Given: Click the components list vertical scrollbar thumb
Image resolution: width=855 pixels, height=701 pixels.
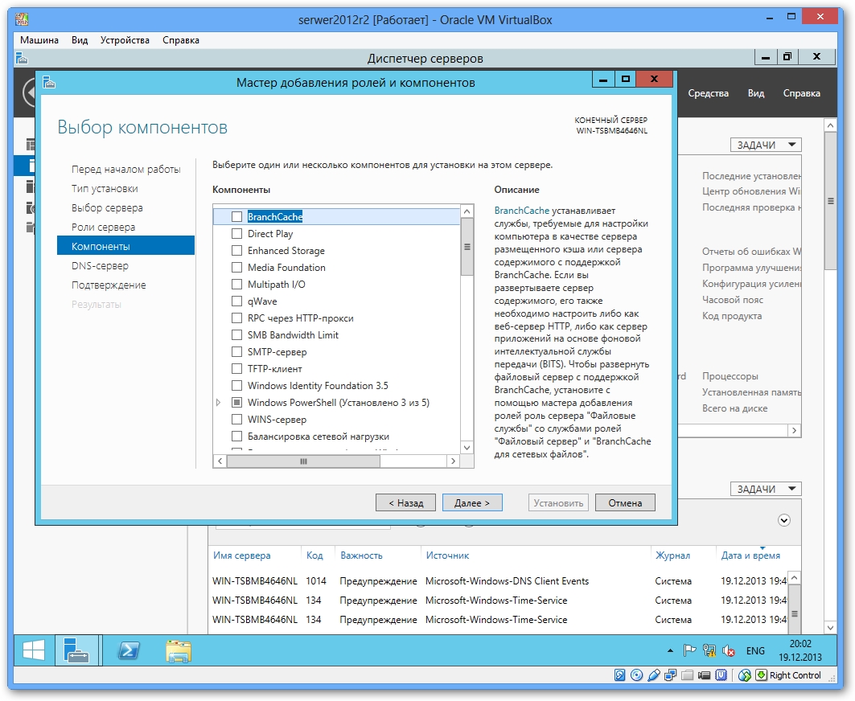Looking at the screenshot, I should click(x=467, y=247).
